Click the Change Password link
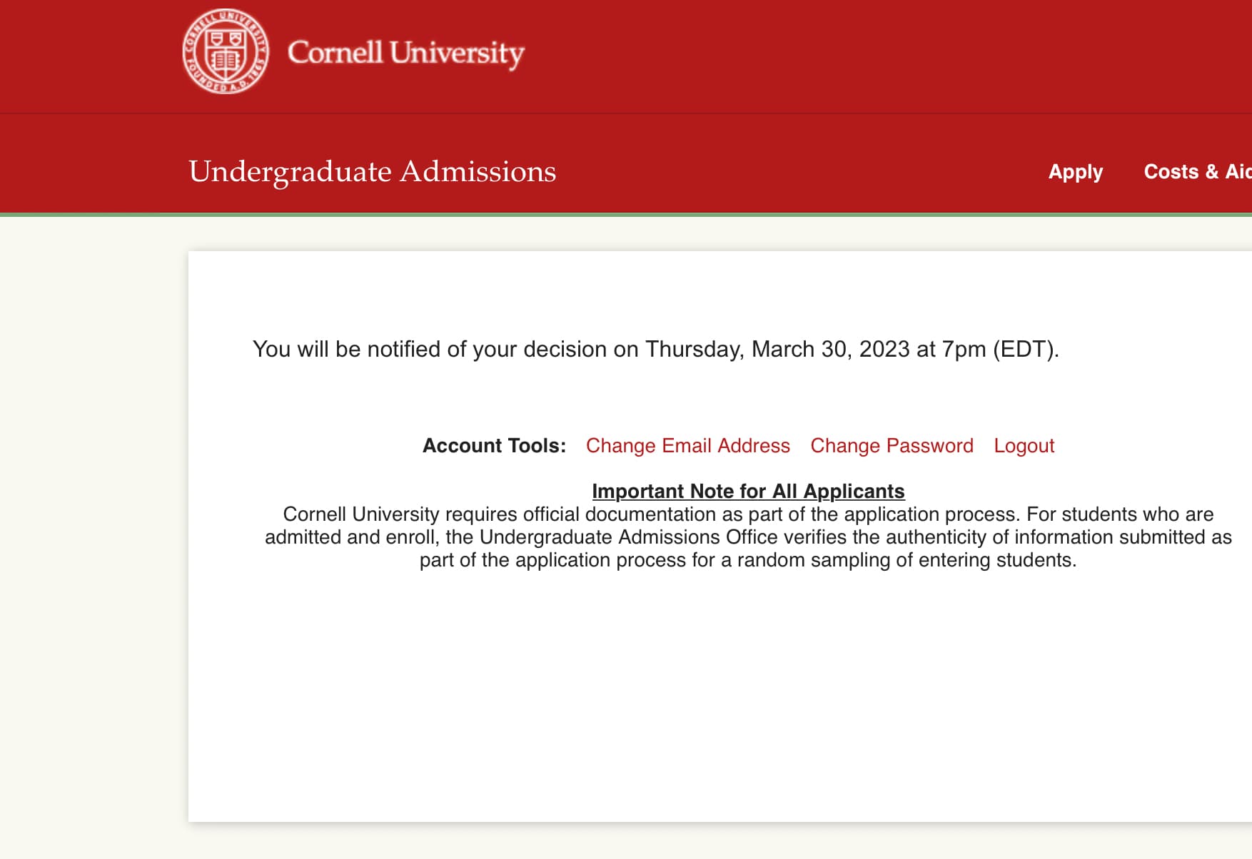The height and width of the screenshot is (859, 1252). coord(892,446)
